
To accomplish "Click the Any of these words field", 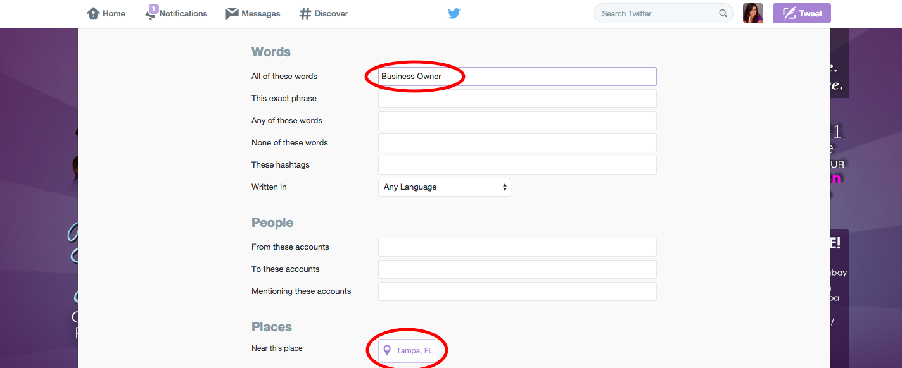I will pyautogui.click(x=518, y=121).
